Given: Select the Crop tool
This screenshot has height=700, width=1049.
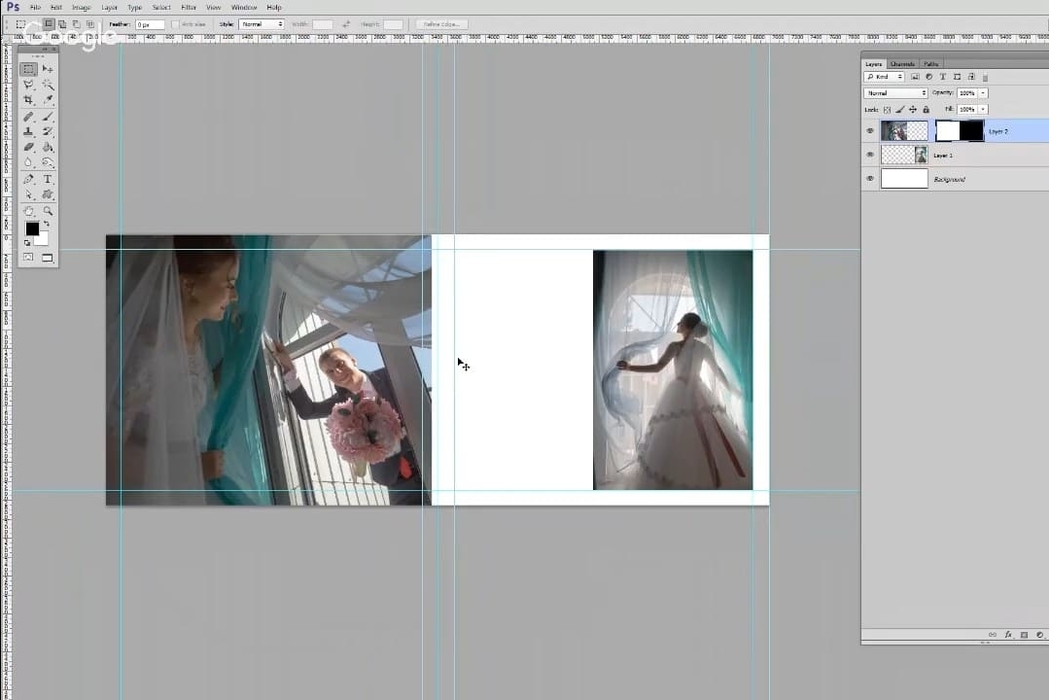Looking at the screenshot, I should [x=29, y=100].
